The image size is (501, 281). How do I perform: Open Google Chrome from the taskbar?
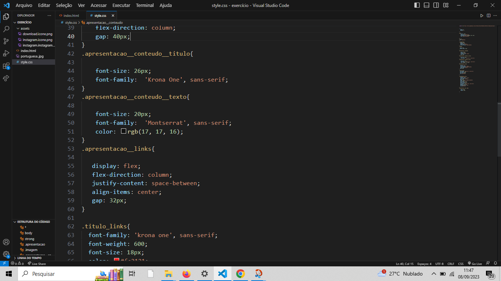click(241, 274)
